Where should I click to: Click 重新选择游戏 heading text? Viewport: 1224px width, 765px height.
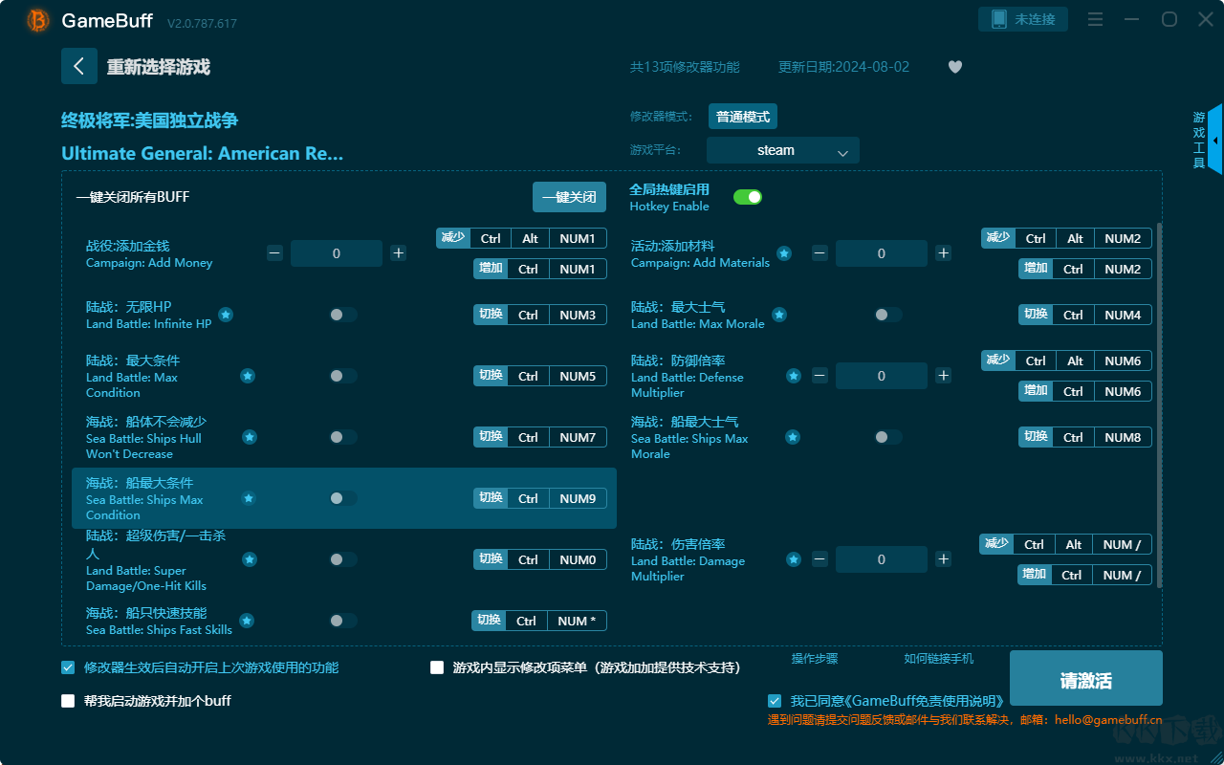(159, 67)
